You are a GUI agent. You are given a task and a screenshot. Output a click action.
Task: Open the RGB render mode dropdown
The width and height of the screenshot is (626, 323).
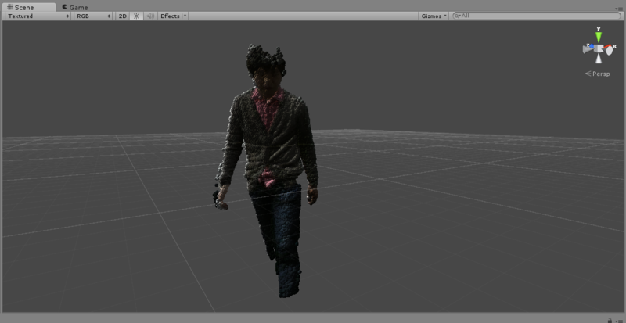tap(93, 16)
